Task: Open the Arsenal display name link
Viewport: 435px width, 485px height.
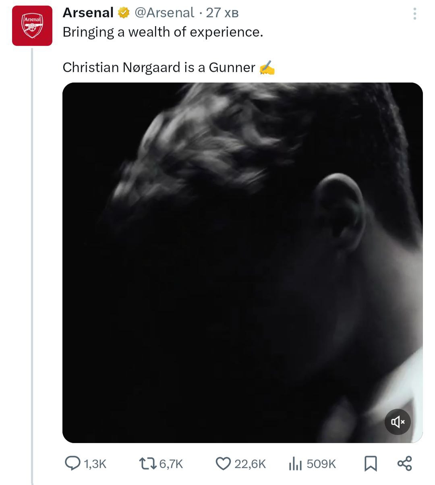Action: 88,13
